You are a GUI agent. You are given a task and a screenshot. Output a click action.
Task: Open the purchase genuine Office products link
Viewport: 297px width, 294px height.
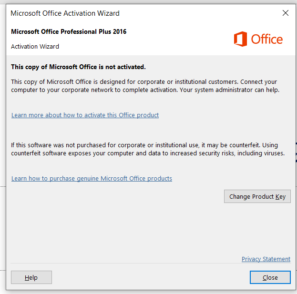click(x=92, y=179)
